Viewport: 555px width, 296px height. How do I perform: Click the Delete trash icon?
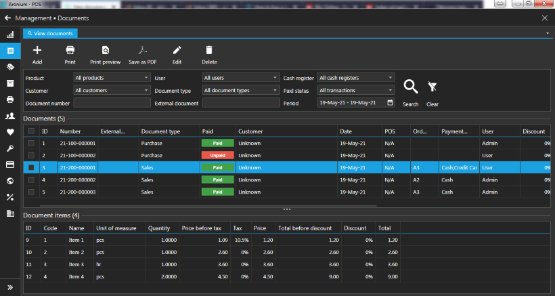tap(209, 51)
